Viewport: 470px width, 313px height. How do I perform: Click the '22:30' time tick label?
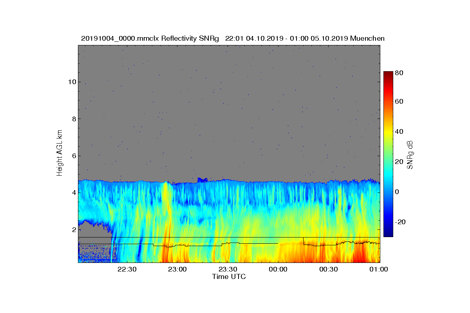click(x=127, y=269)
